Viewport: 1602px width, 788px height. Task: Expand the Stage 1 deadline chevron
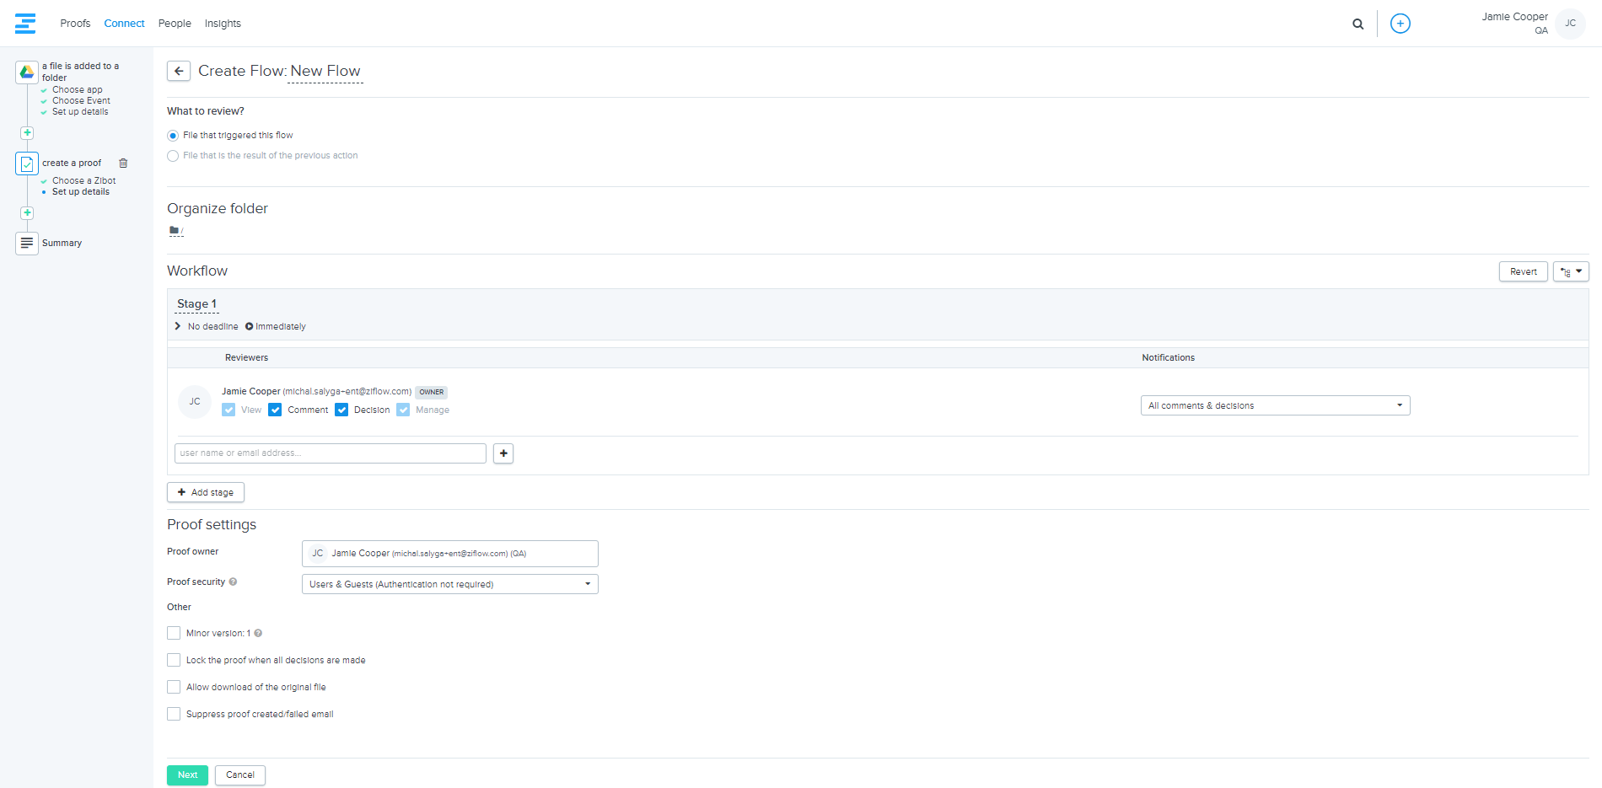(x=178, y=327)
